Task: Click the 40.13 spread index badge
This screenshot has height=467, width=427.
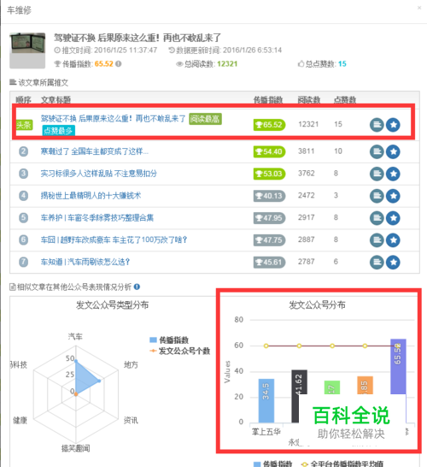Action: pyautogui.click(x=269, y=196)
